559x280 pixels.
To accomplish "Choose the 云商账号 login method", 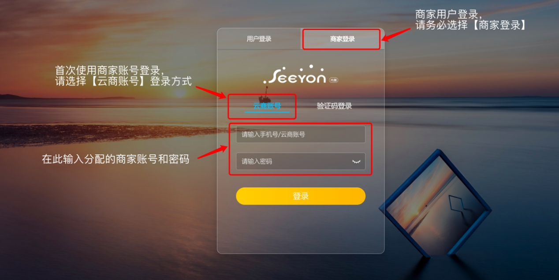I will (x=267, y=106).
